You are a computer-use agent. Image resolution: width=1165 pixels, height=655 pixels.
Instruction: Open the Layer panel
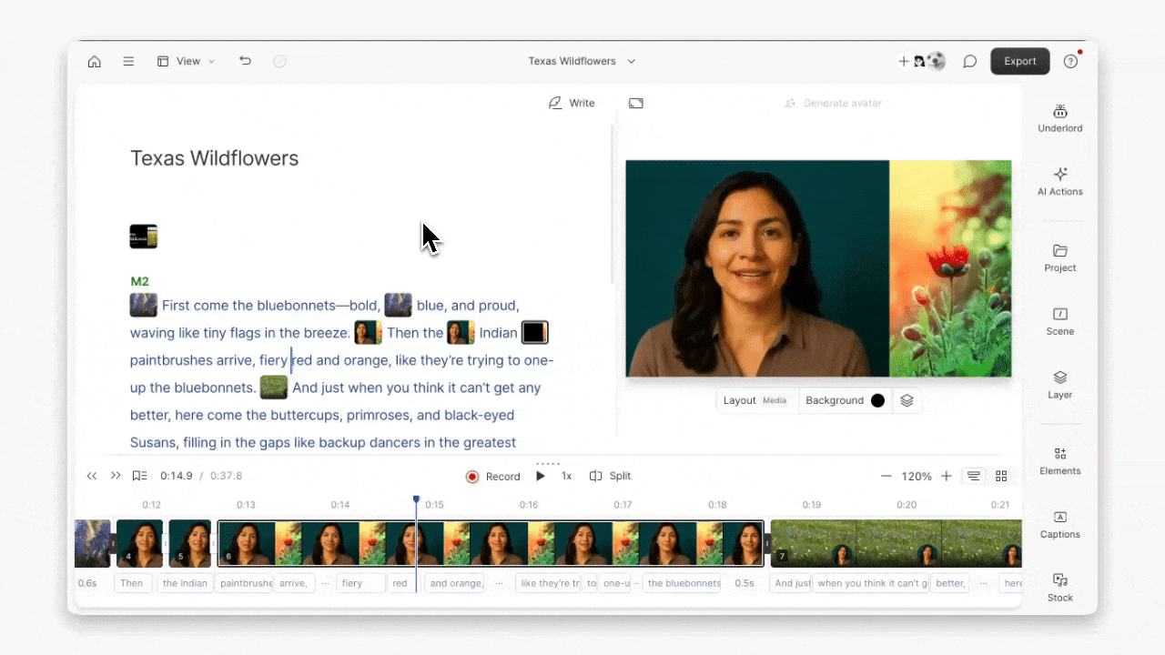pyautogui.click(x=1060, y=385)
